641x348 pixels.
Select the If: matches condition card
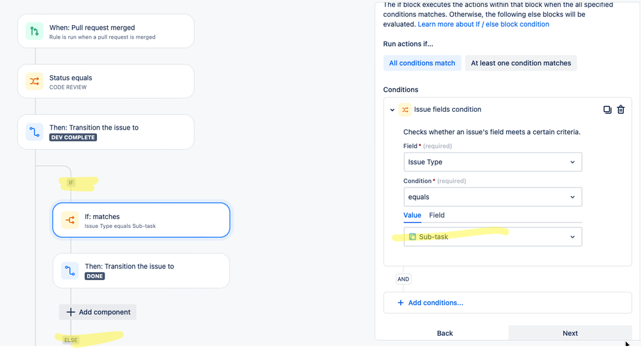[x=141, y=220]
